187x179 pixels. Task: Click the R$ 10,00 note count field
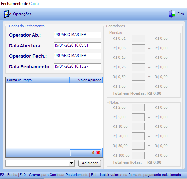[138, 126]
